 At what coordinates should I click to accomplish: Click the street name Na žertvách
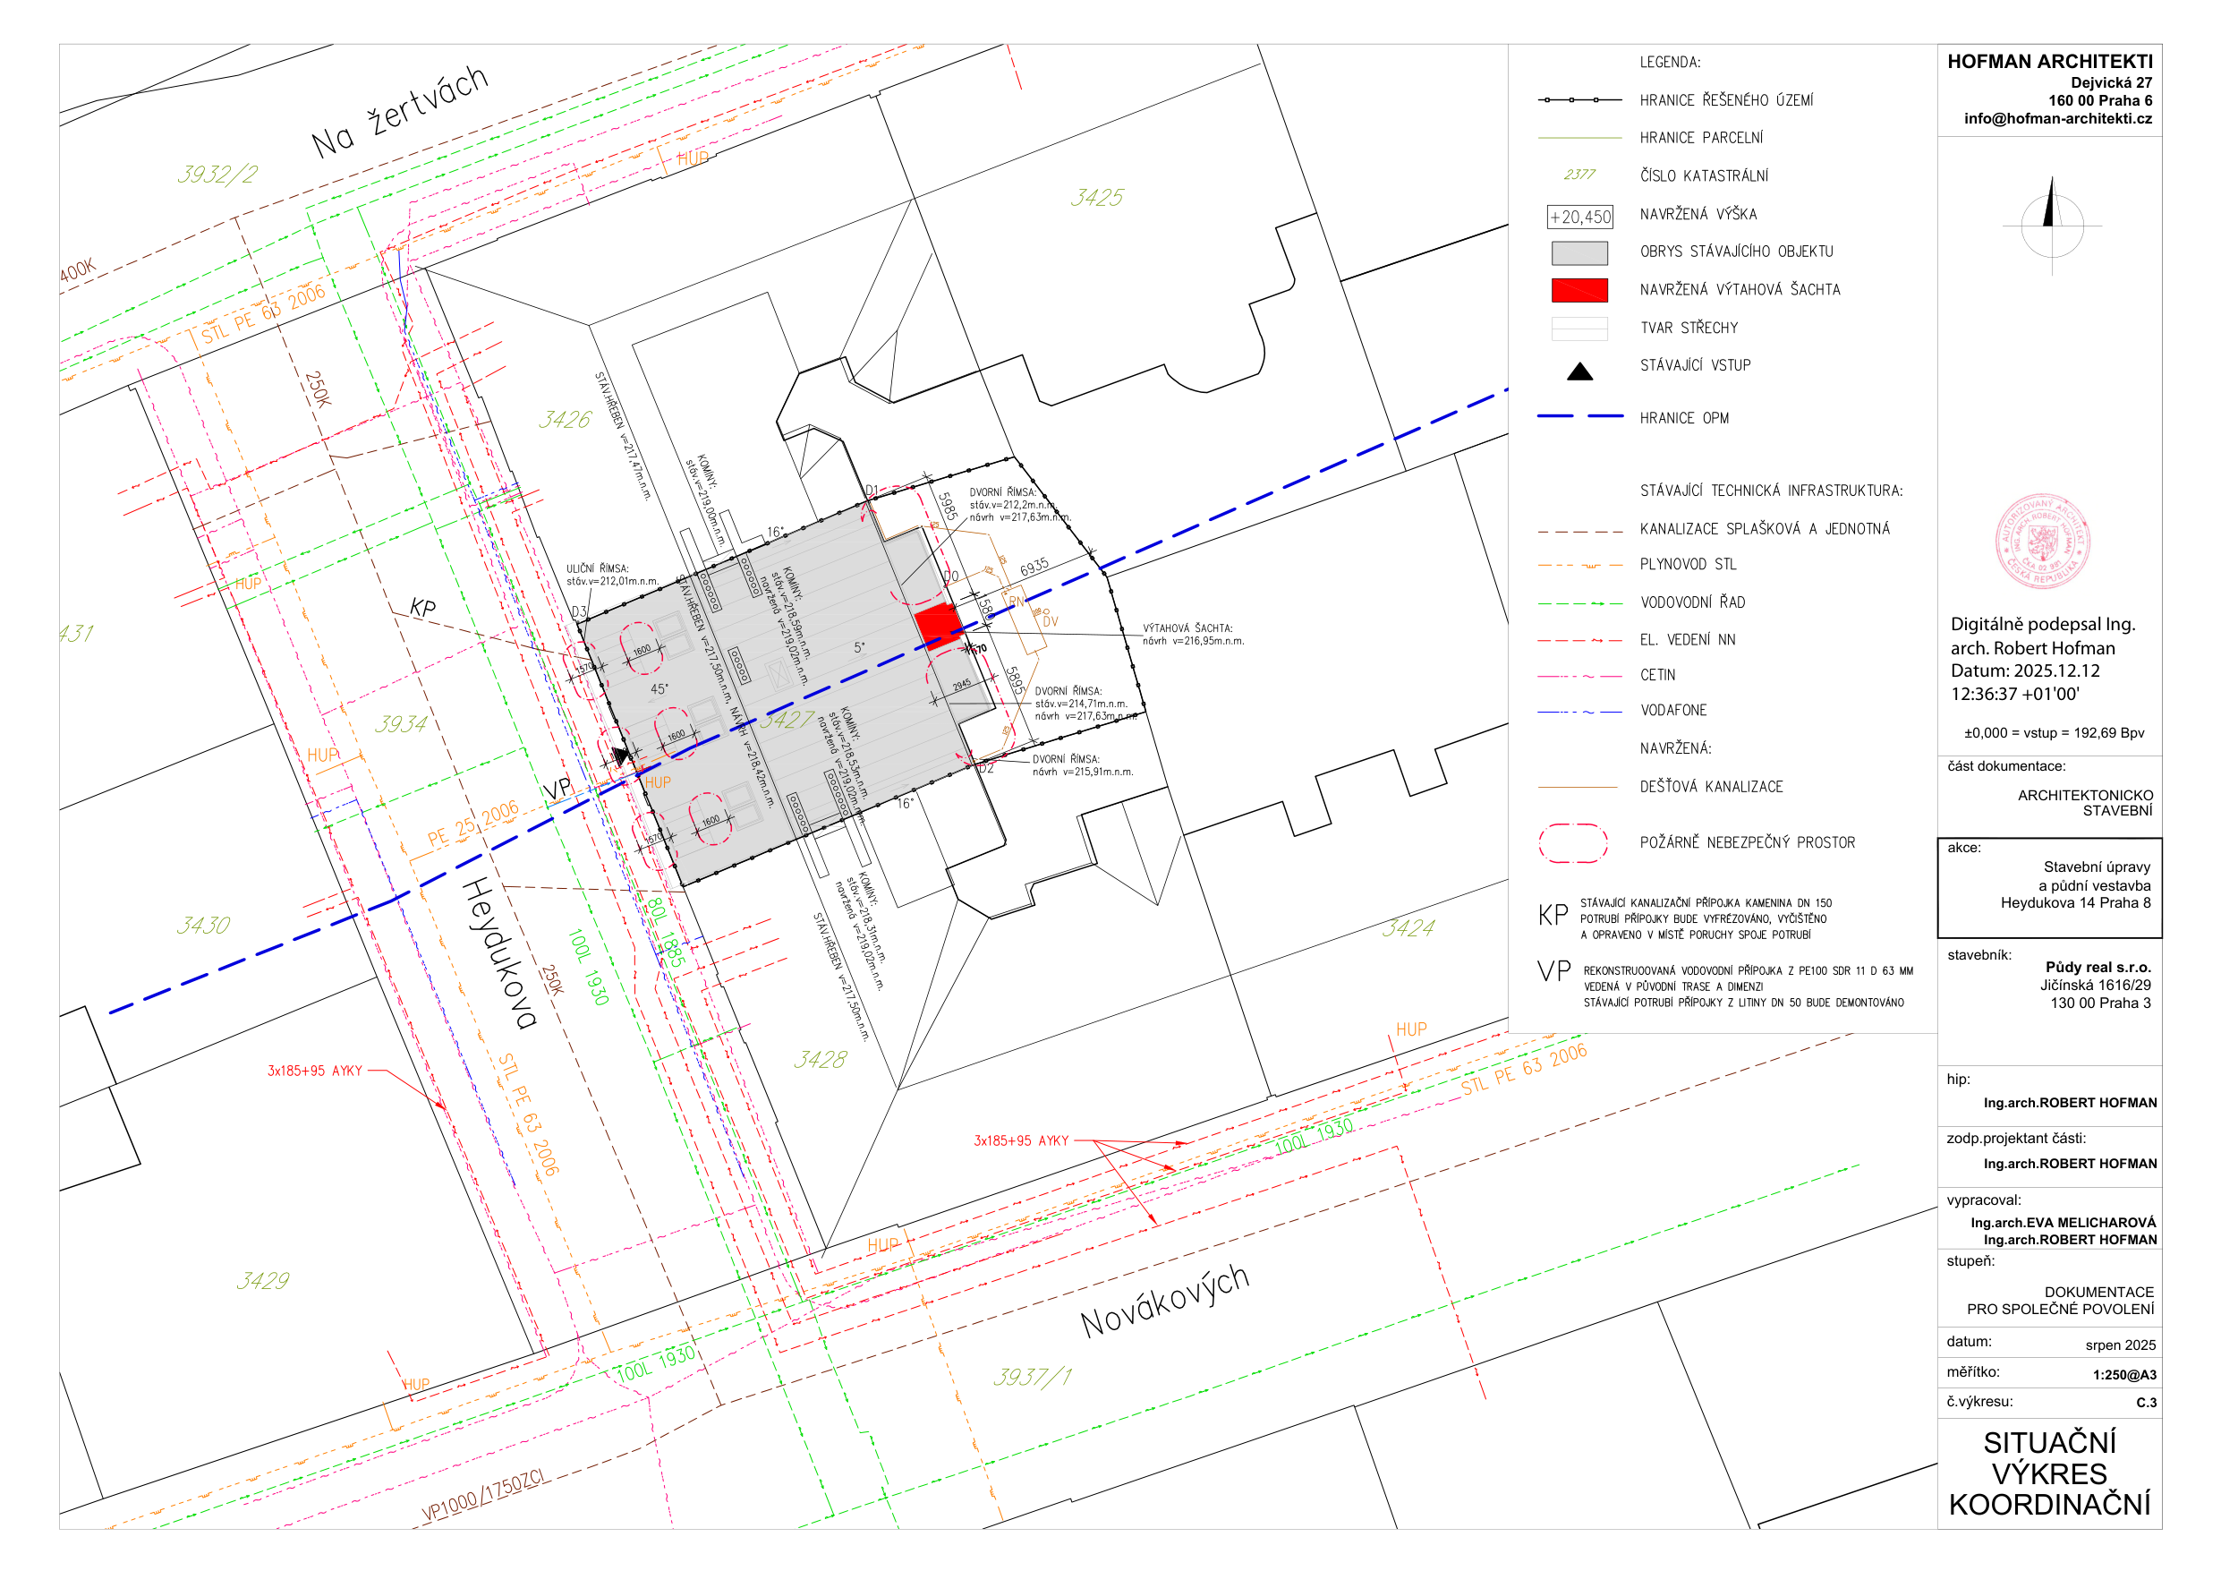point(399,110)
